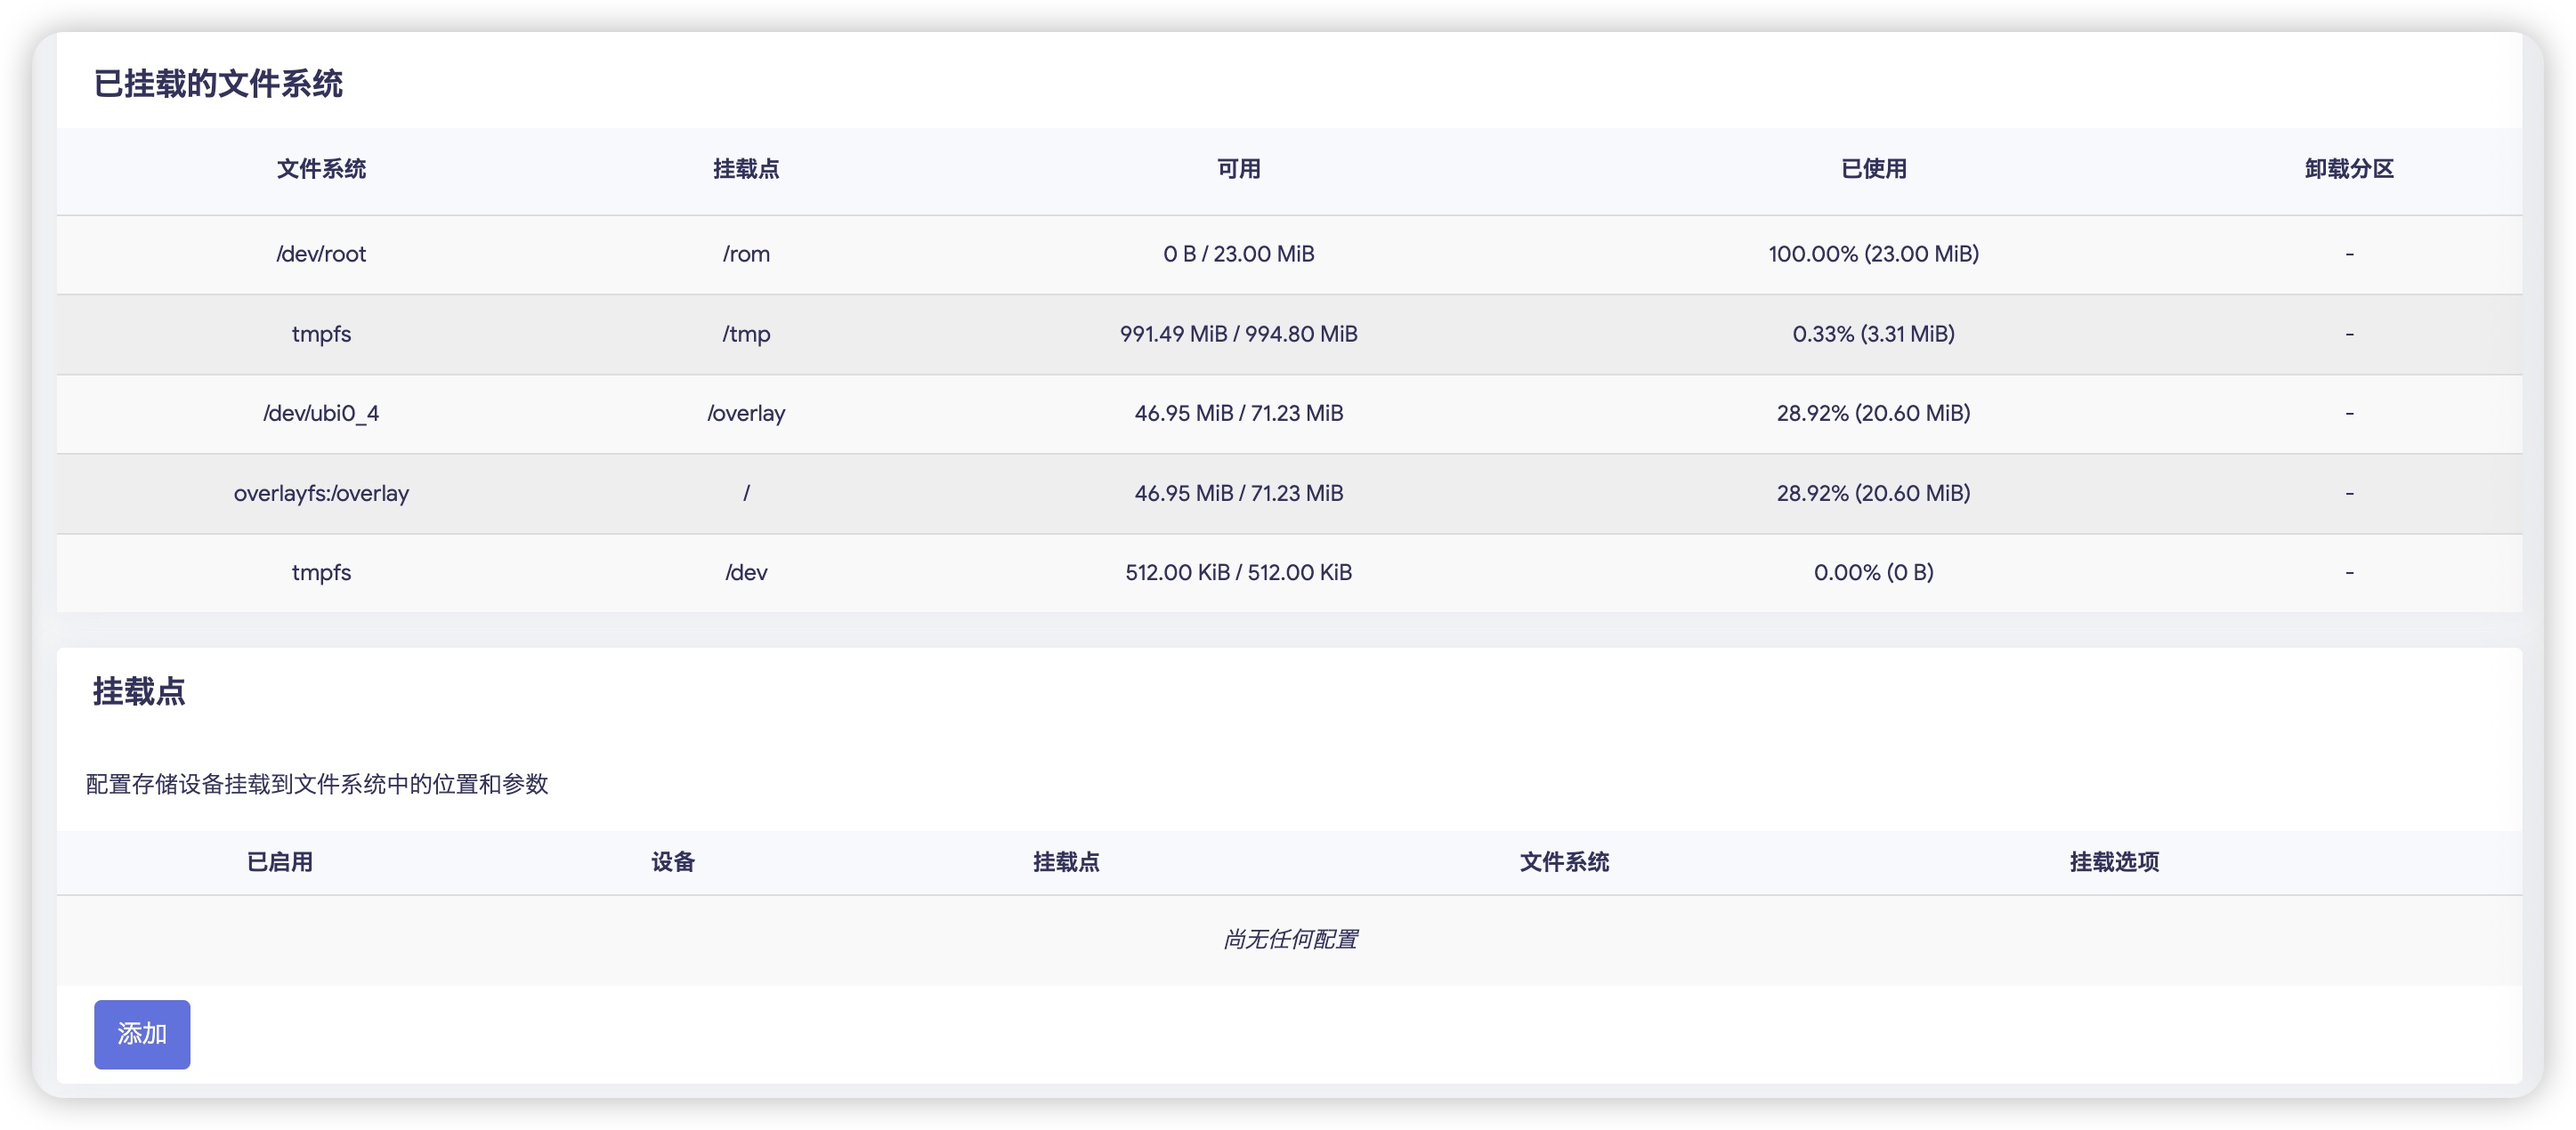Click 991.49 MiB / 994.80 MiB available value
The height and width of the screenshot is (1130, 2576).
tap(1238, 334)
